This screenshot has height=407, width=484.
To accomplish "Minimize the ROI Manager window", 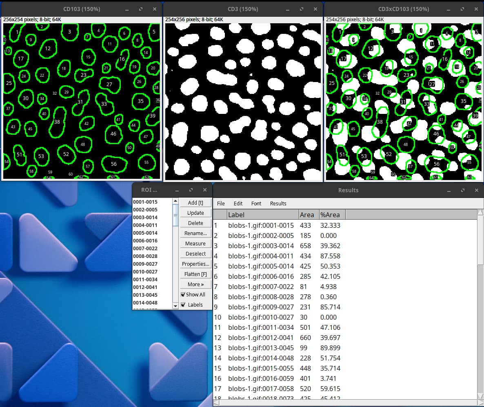I will pos(178,190).
